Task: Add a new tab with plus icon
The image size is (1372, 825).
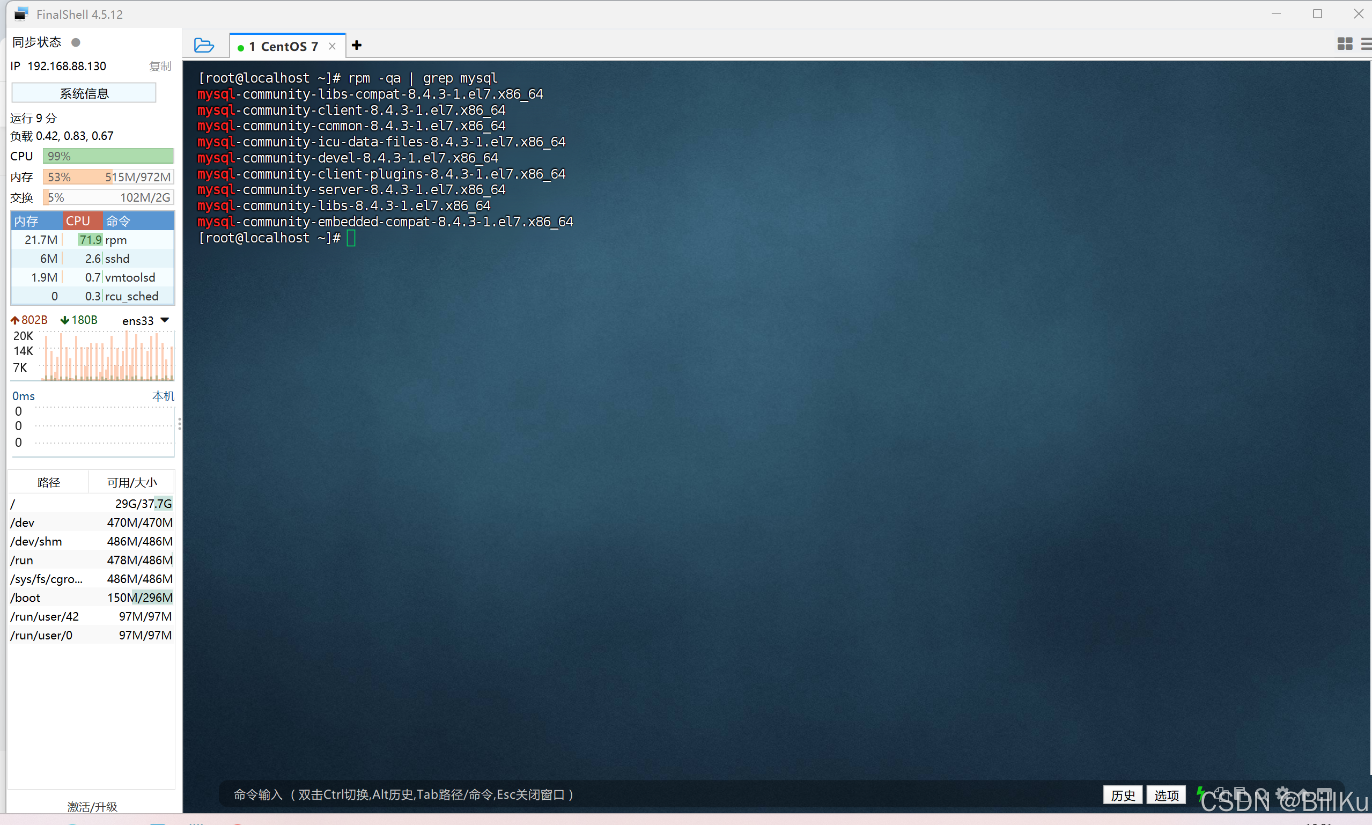Action: 357,45
